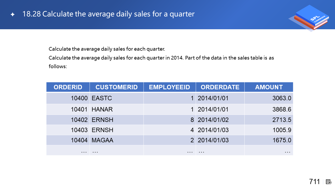
Task: Select the ORDERID column header
Action: click(x=68, y=87)
